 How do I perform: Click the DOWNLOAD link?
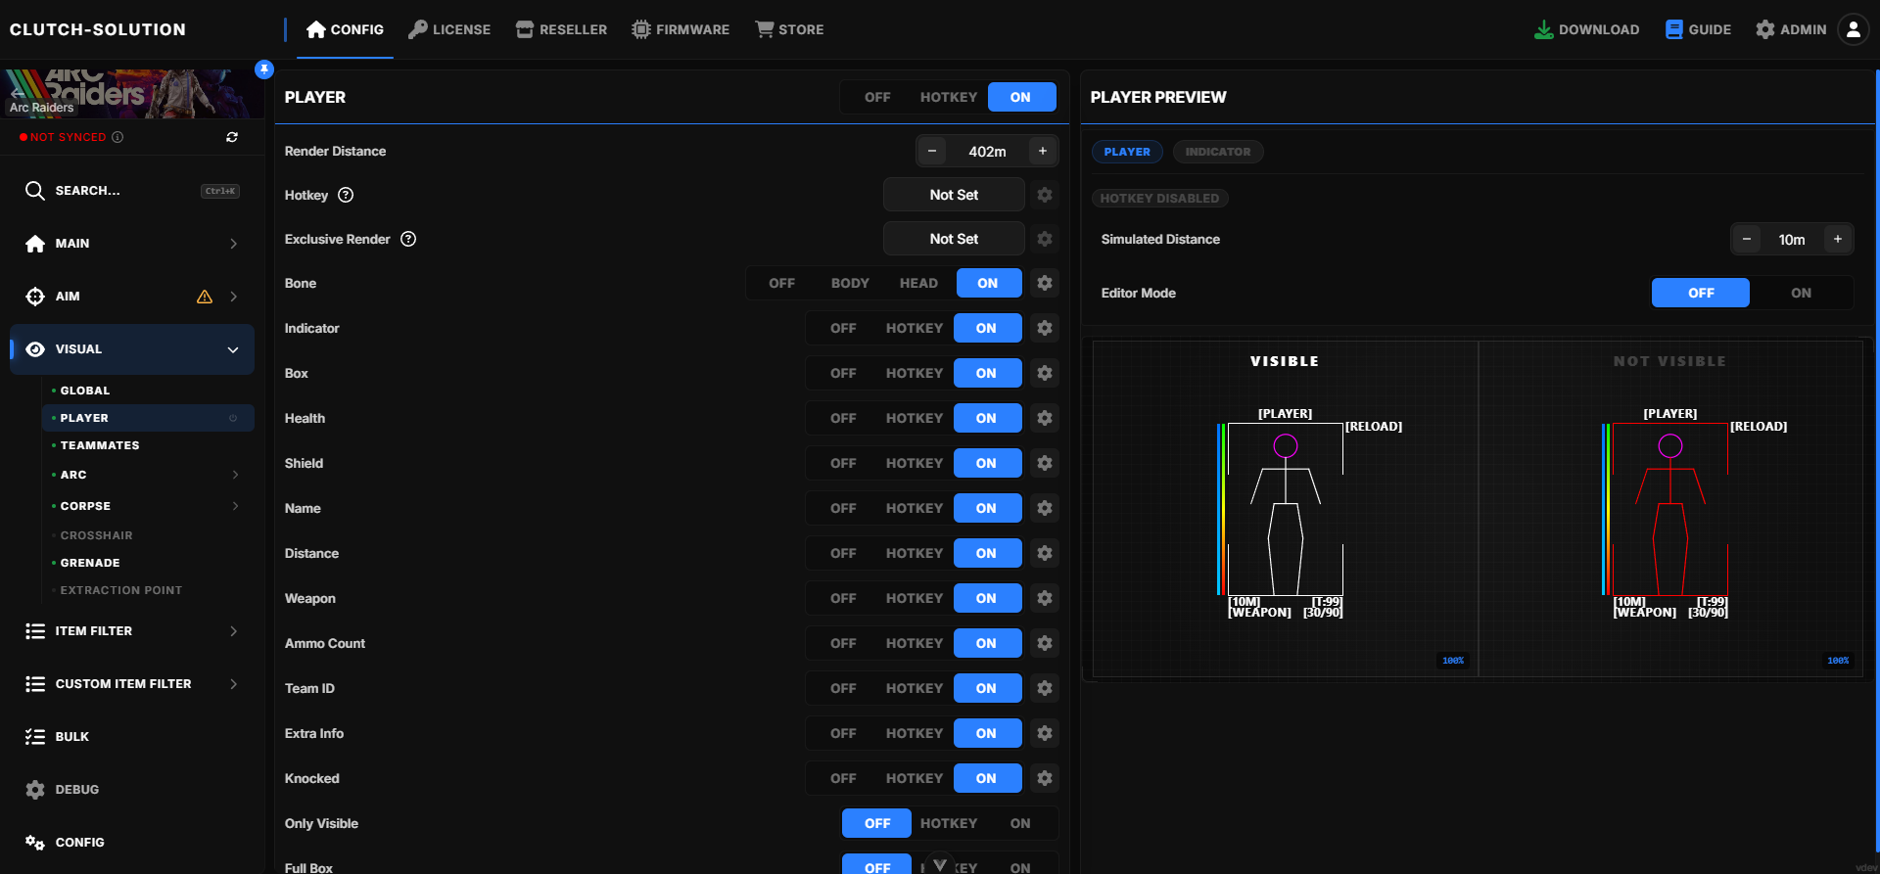(1586, 29)
